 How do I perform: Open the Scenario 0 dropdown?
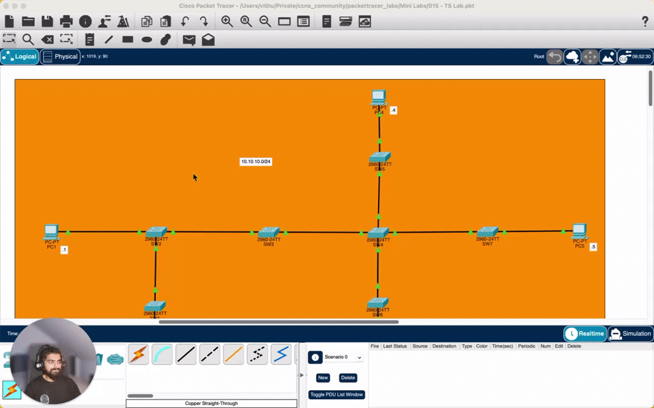(x=343, y=357)
